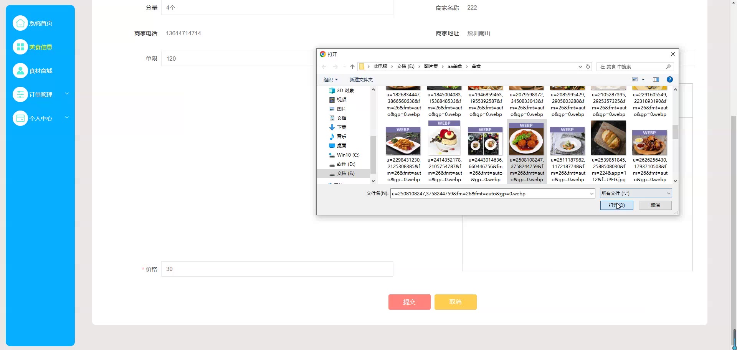
Task: Select the u=2539851845 JPEG.jpg thumbnail
Action: [x=608, y=138]
